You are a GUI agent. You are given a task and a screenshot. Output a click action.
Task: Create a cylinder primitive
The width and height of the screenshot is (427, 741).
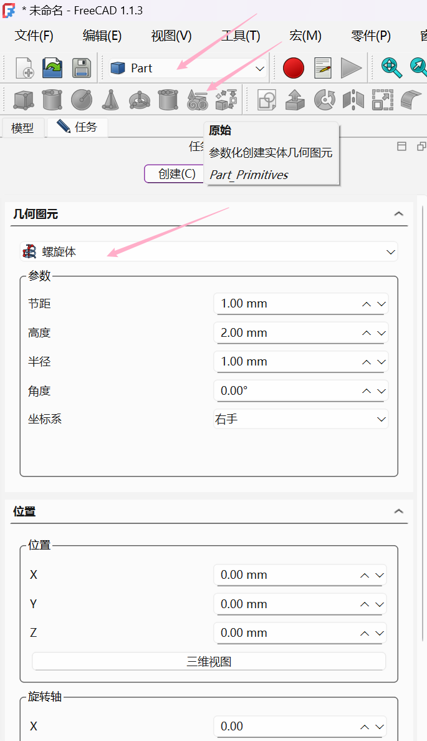(x=52, y=100)
